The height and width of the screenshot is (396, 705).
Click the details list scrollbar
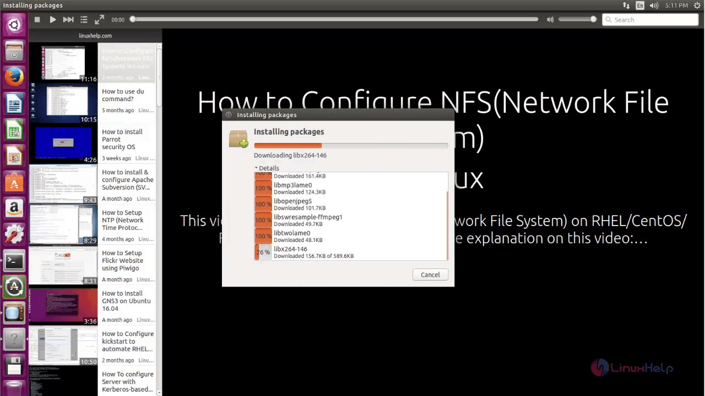click(x=447, y=225)
